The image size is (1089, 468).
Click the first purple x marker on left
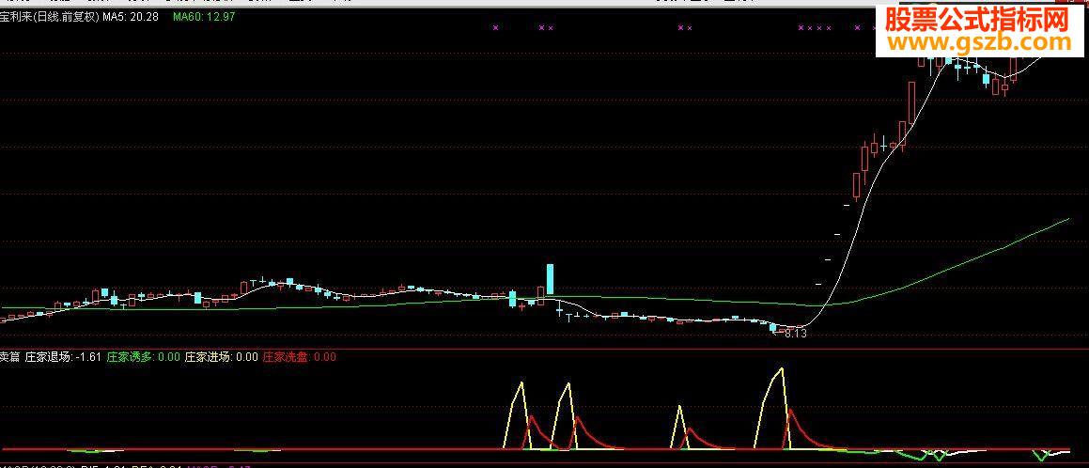point(495,28)
